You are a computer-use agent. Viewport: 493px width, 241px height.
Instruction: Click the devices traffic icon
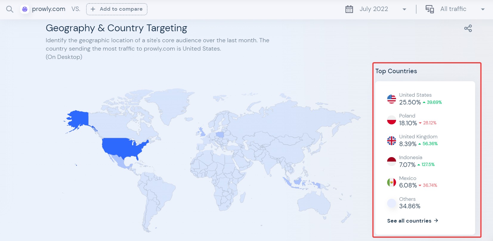click(429, 9)
